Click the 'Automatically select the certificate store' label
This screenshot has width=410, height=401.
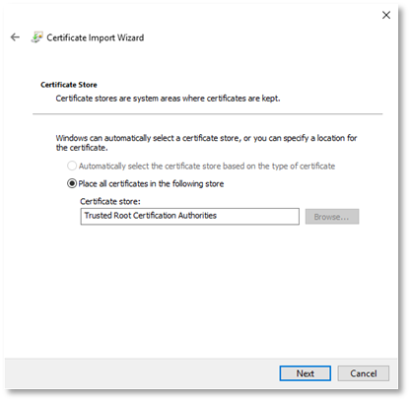coord(207,167)
